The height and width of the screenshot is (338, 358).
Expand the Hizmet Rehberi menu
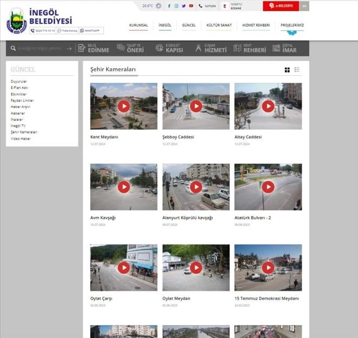256,25
